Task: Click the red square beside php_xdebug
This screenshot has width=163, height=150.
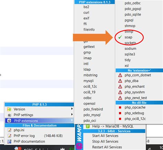Action: click(x=120, y=113)
